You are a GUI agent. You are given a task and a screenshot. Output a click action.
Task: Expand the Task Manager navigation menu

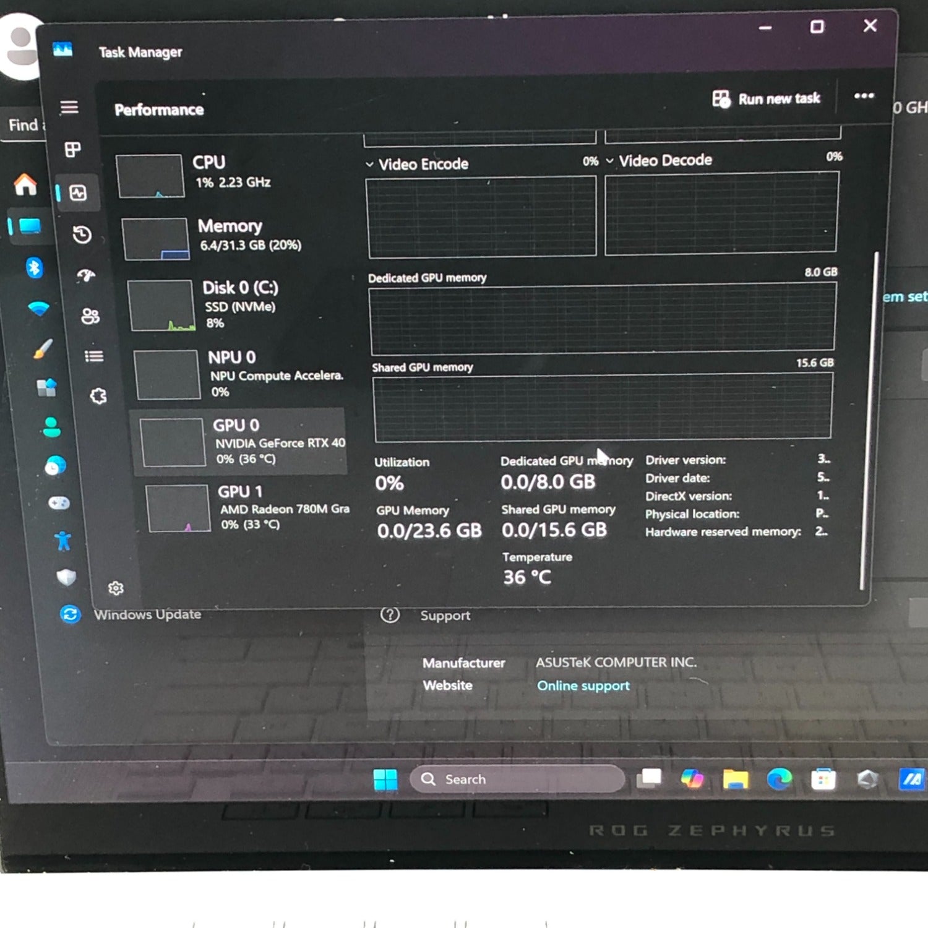click(69, 107)
